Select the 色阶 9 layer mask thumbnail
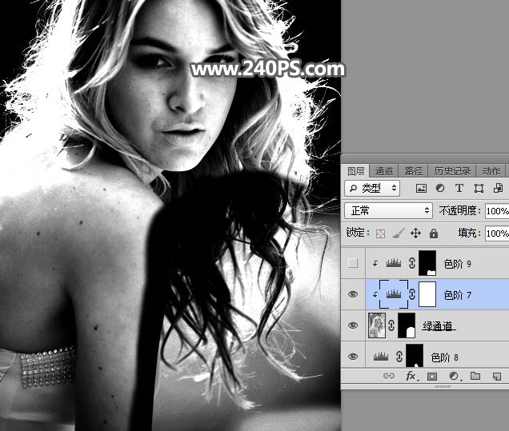This screenshot has height=431, width=509. pos(427,263)
